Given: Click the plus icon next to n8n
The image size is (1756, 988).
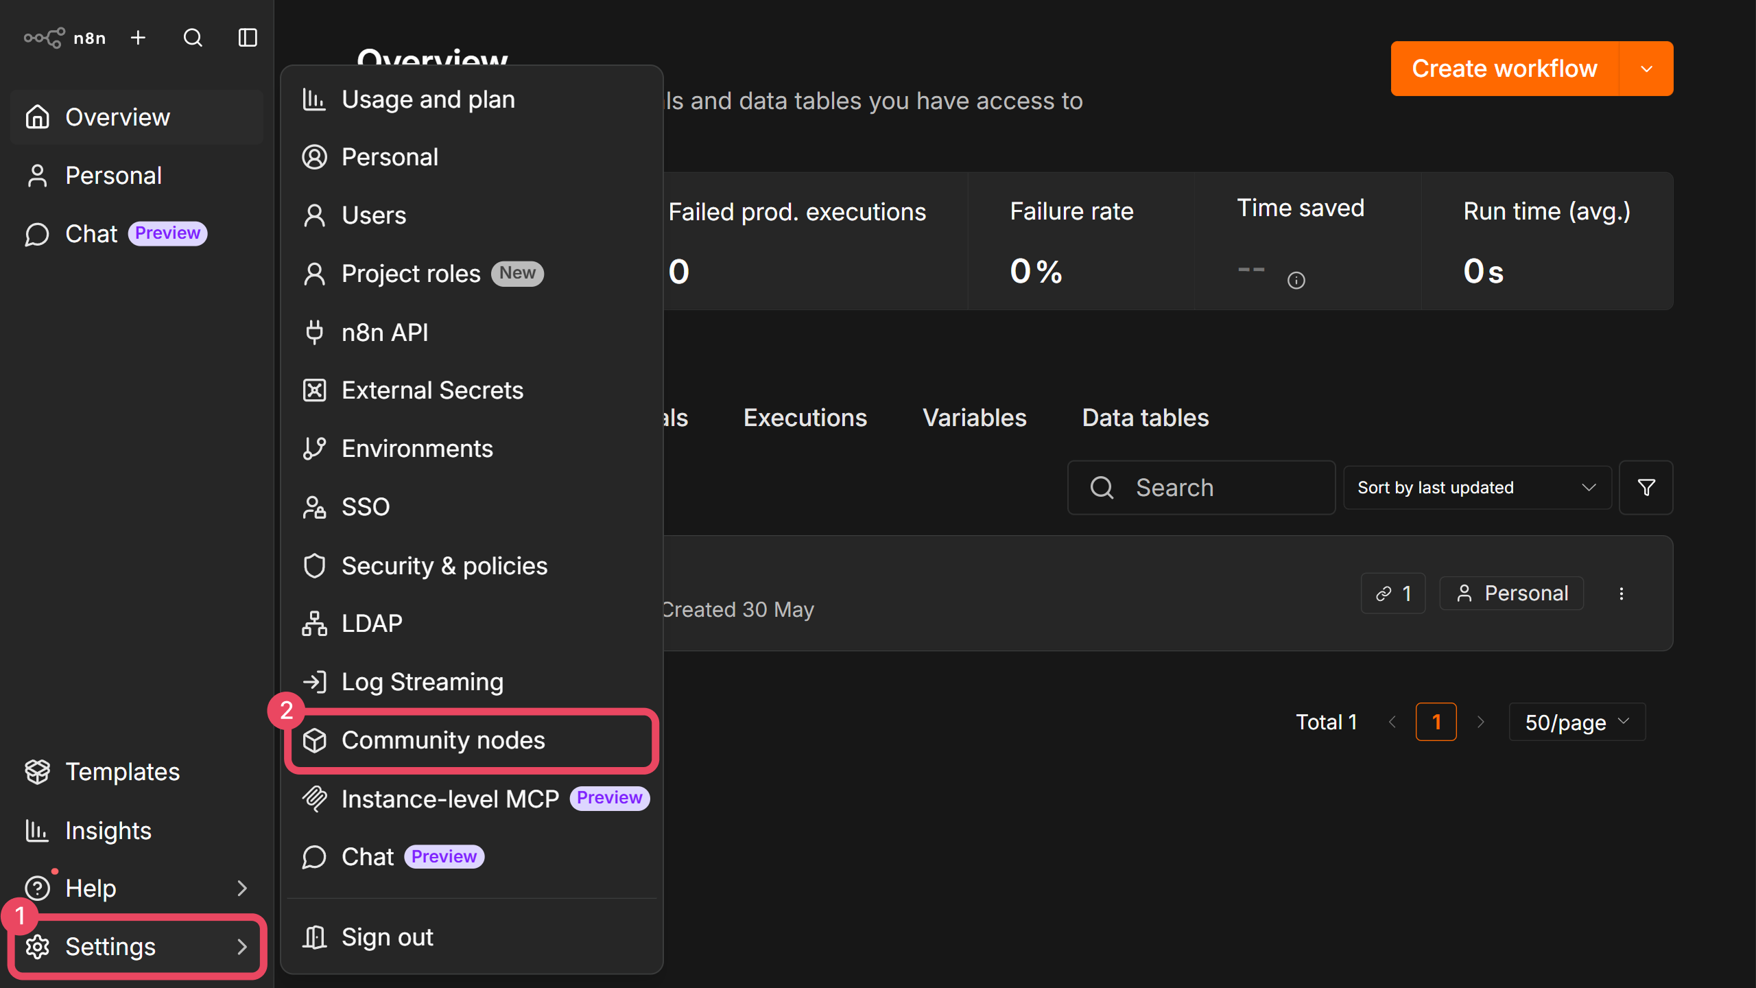Looking at the screenshot, I should coord(138,38).
